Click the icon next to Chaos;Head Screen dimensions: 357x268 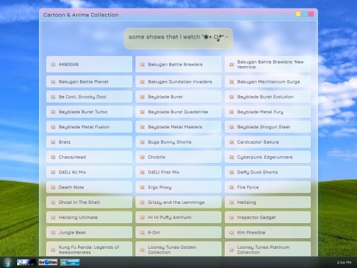[53, 157]
